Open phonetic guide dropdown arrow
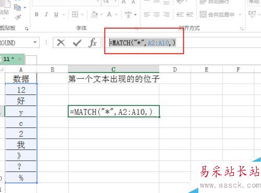The height and width of the screenshot is (193, 261). click(x=135, y=15)
